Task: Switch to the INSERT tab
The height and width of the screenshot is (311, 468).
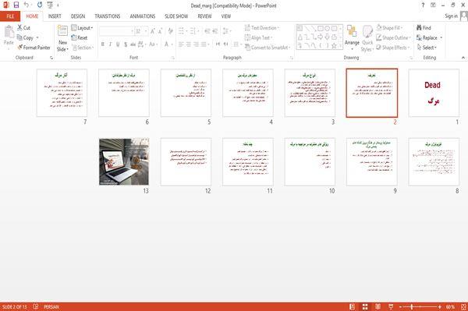Action: pyautogui.click(x=55, y=16)
